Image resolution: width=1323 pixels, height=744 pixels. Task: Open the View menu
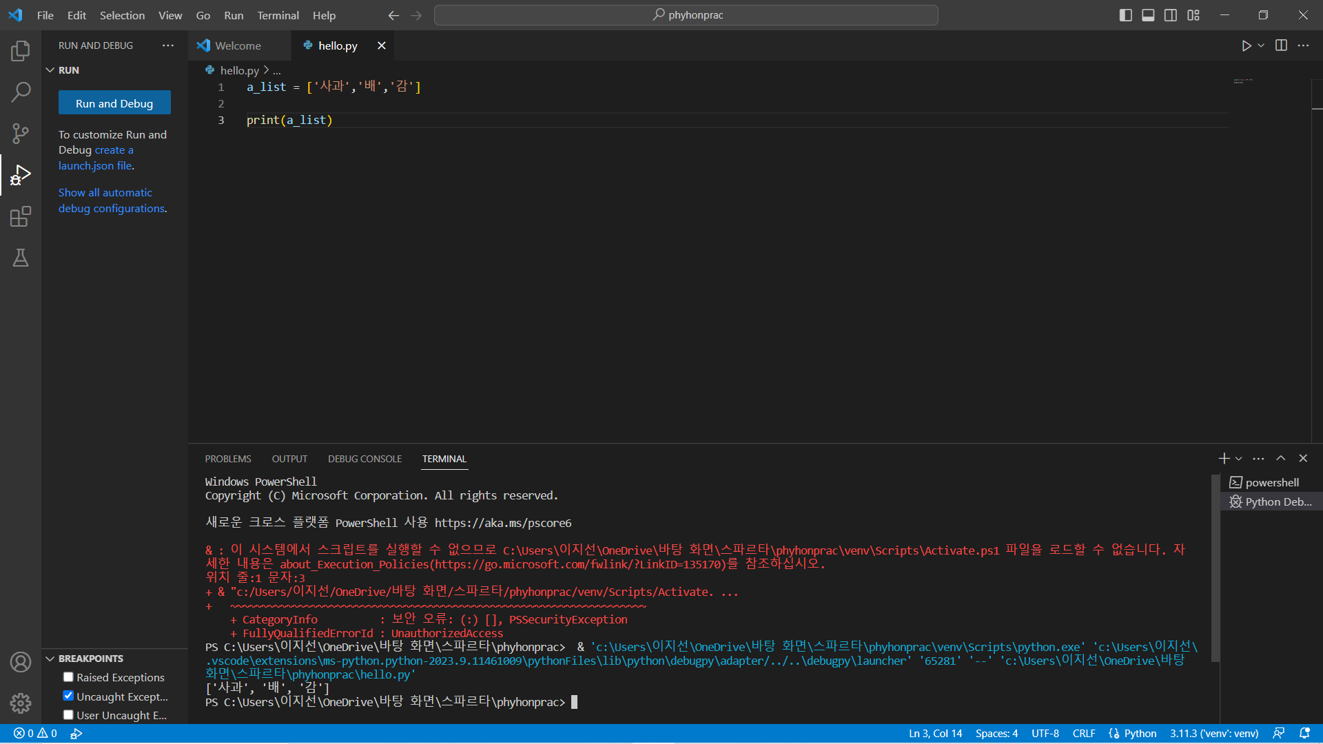tap(170, 15)
